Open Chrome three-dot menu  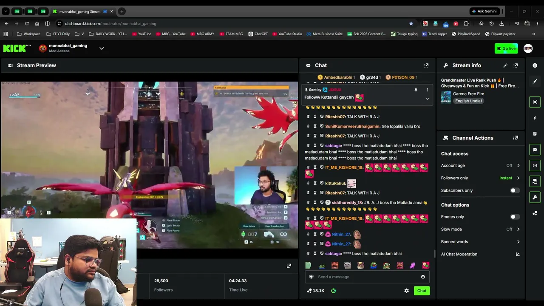[538, 23]
